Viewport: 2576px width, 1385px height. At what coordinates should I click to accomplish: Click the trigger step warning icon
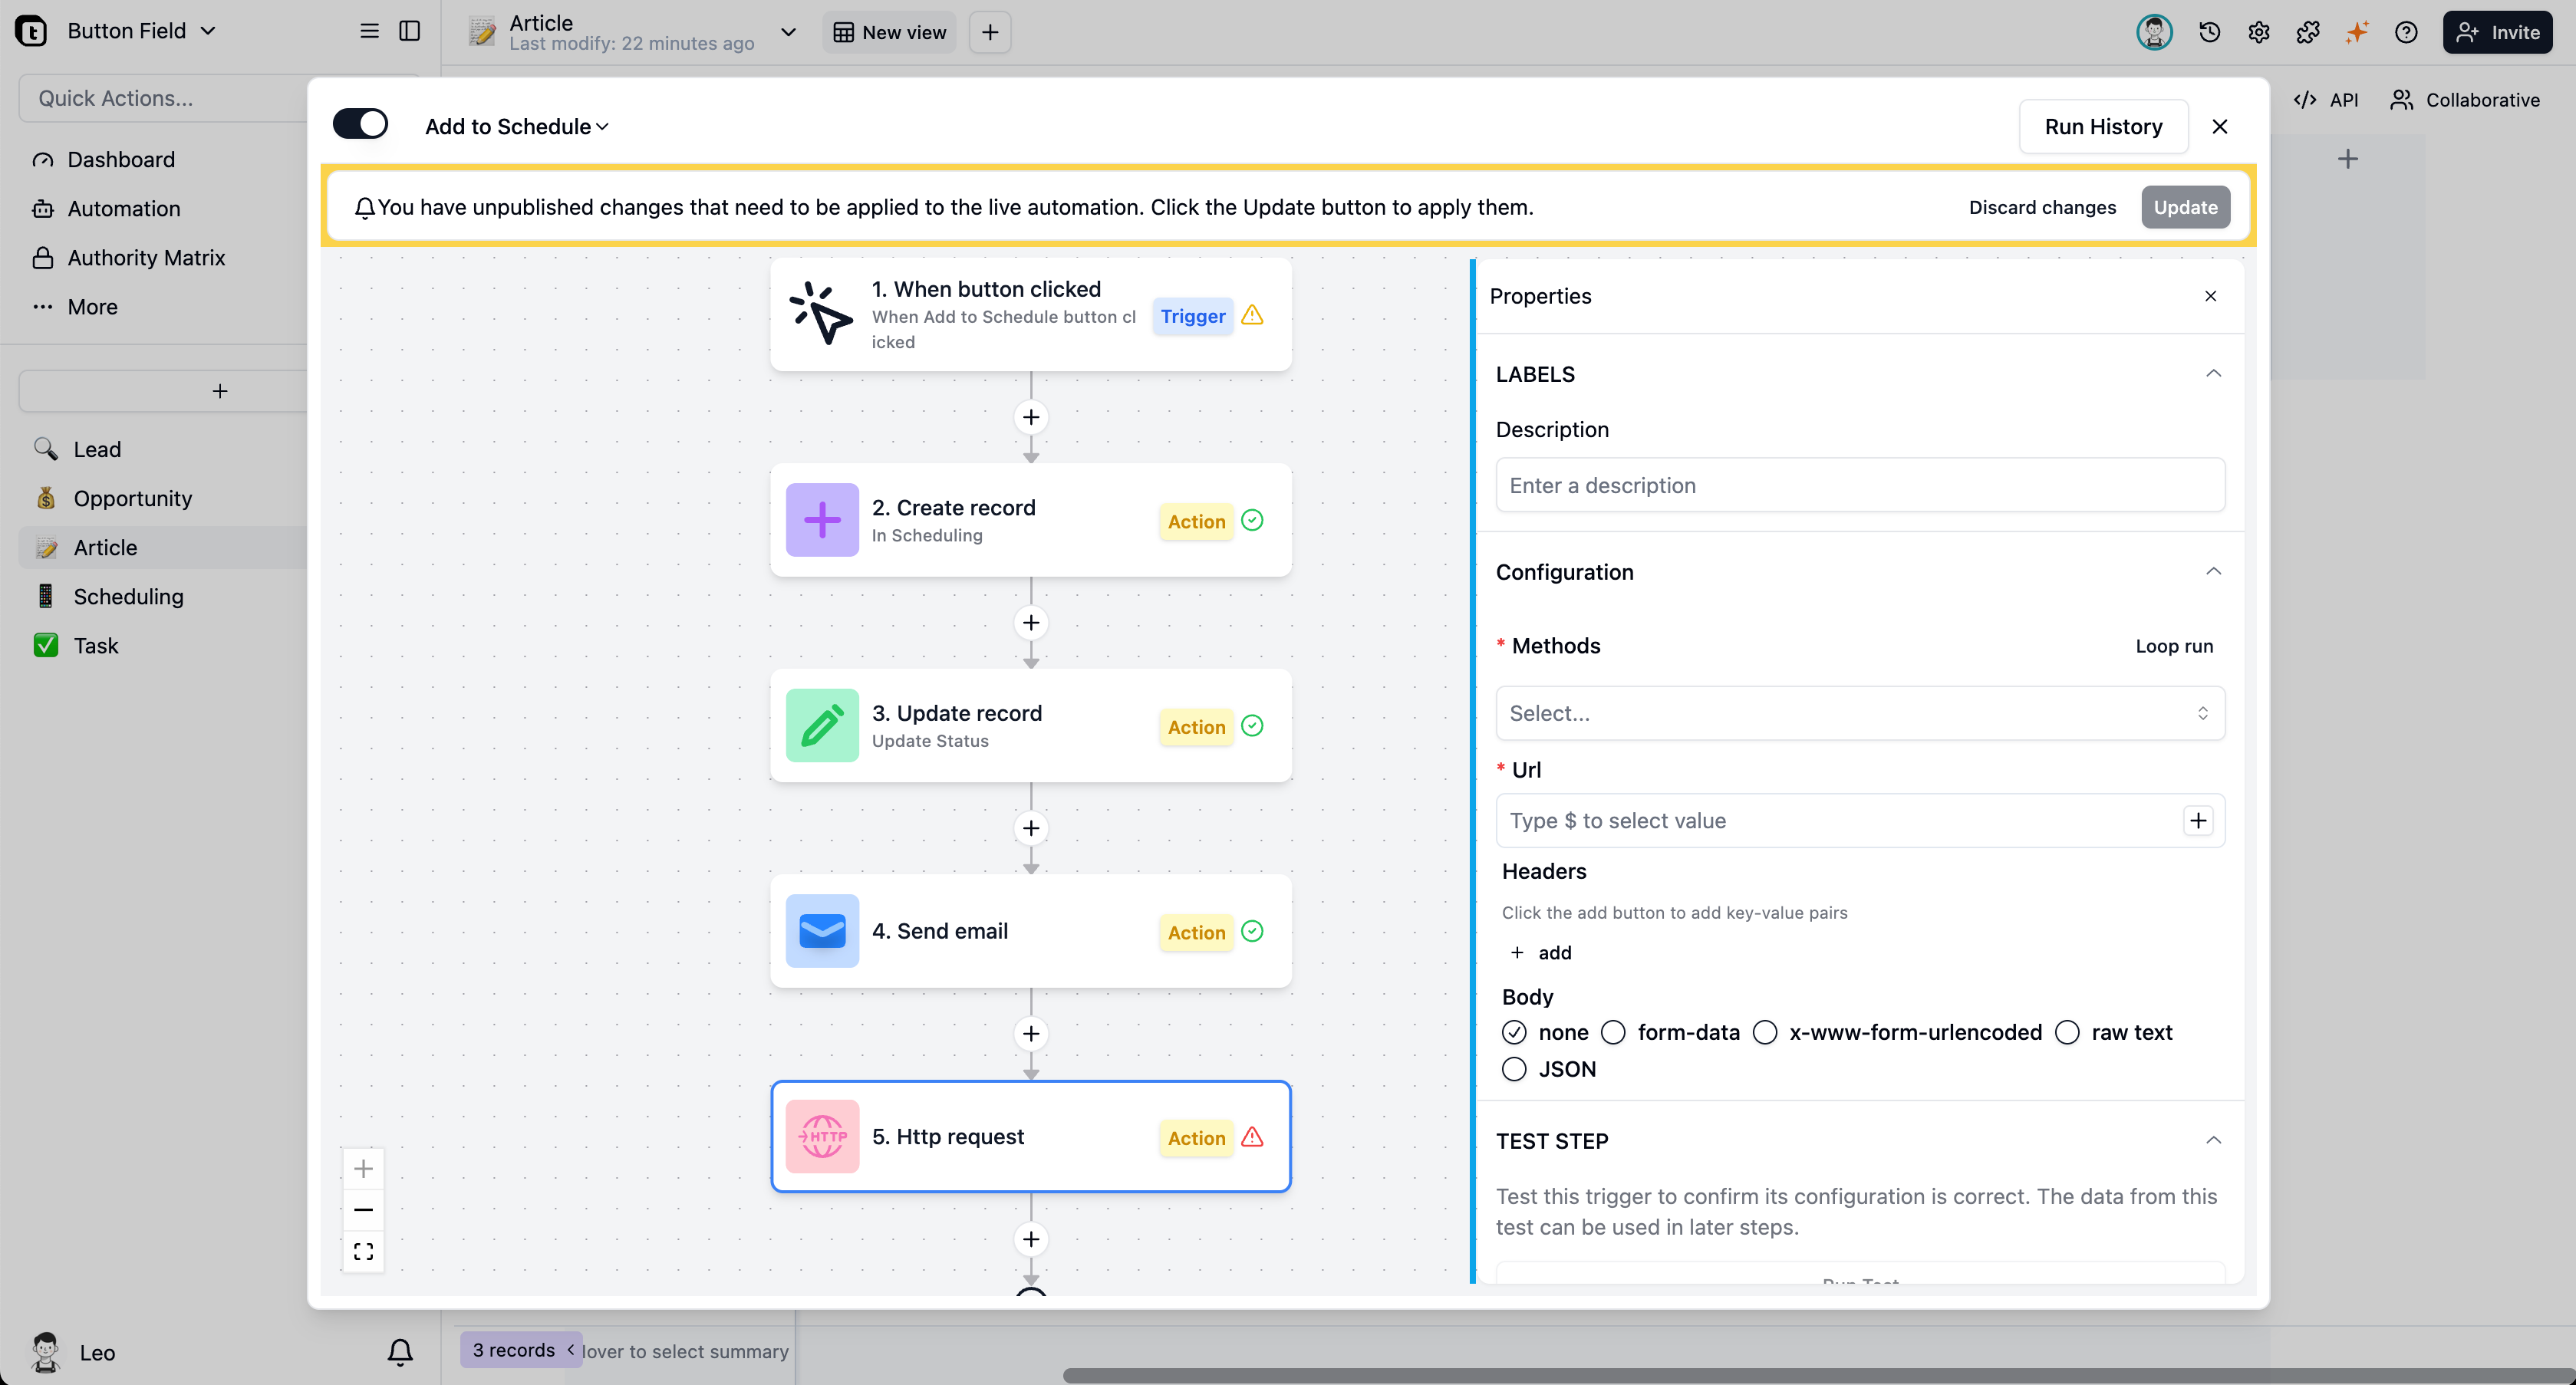point(1252,315)
